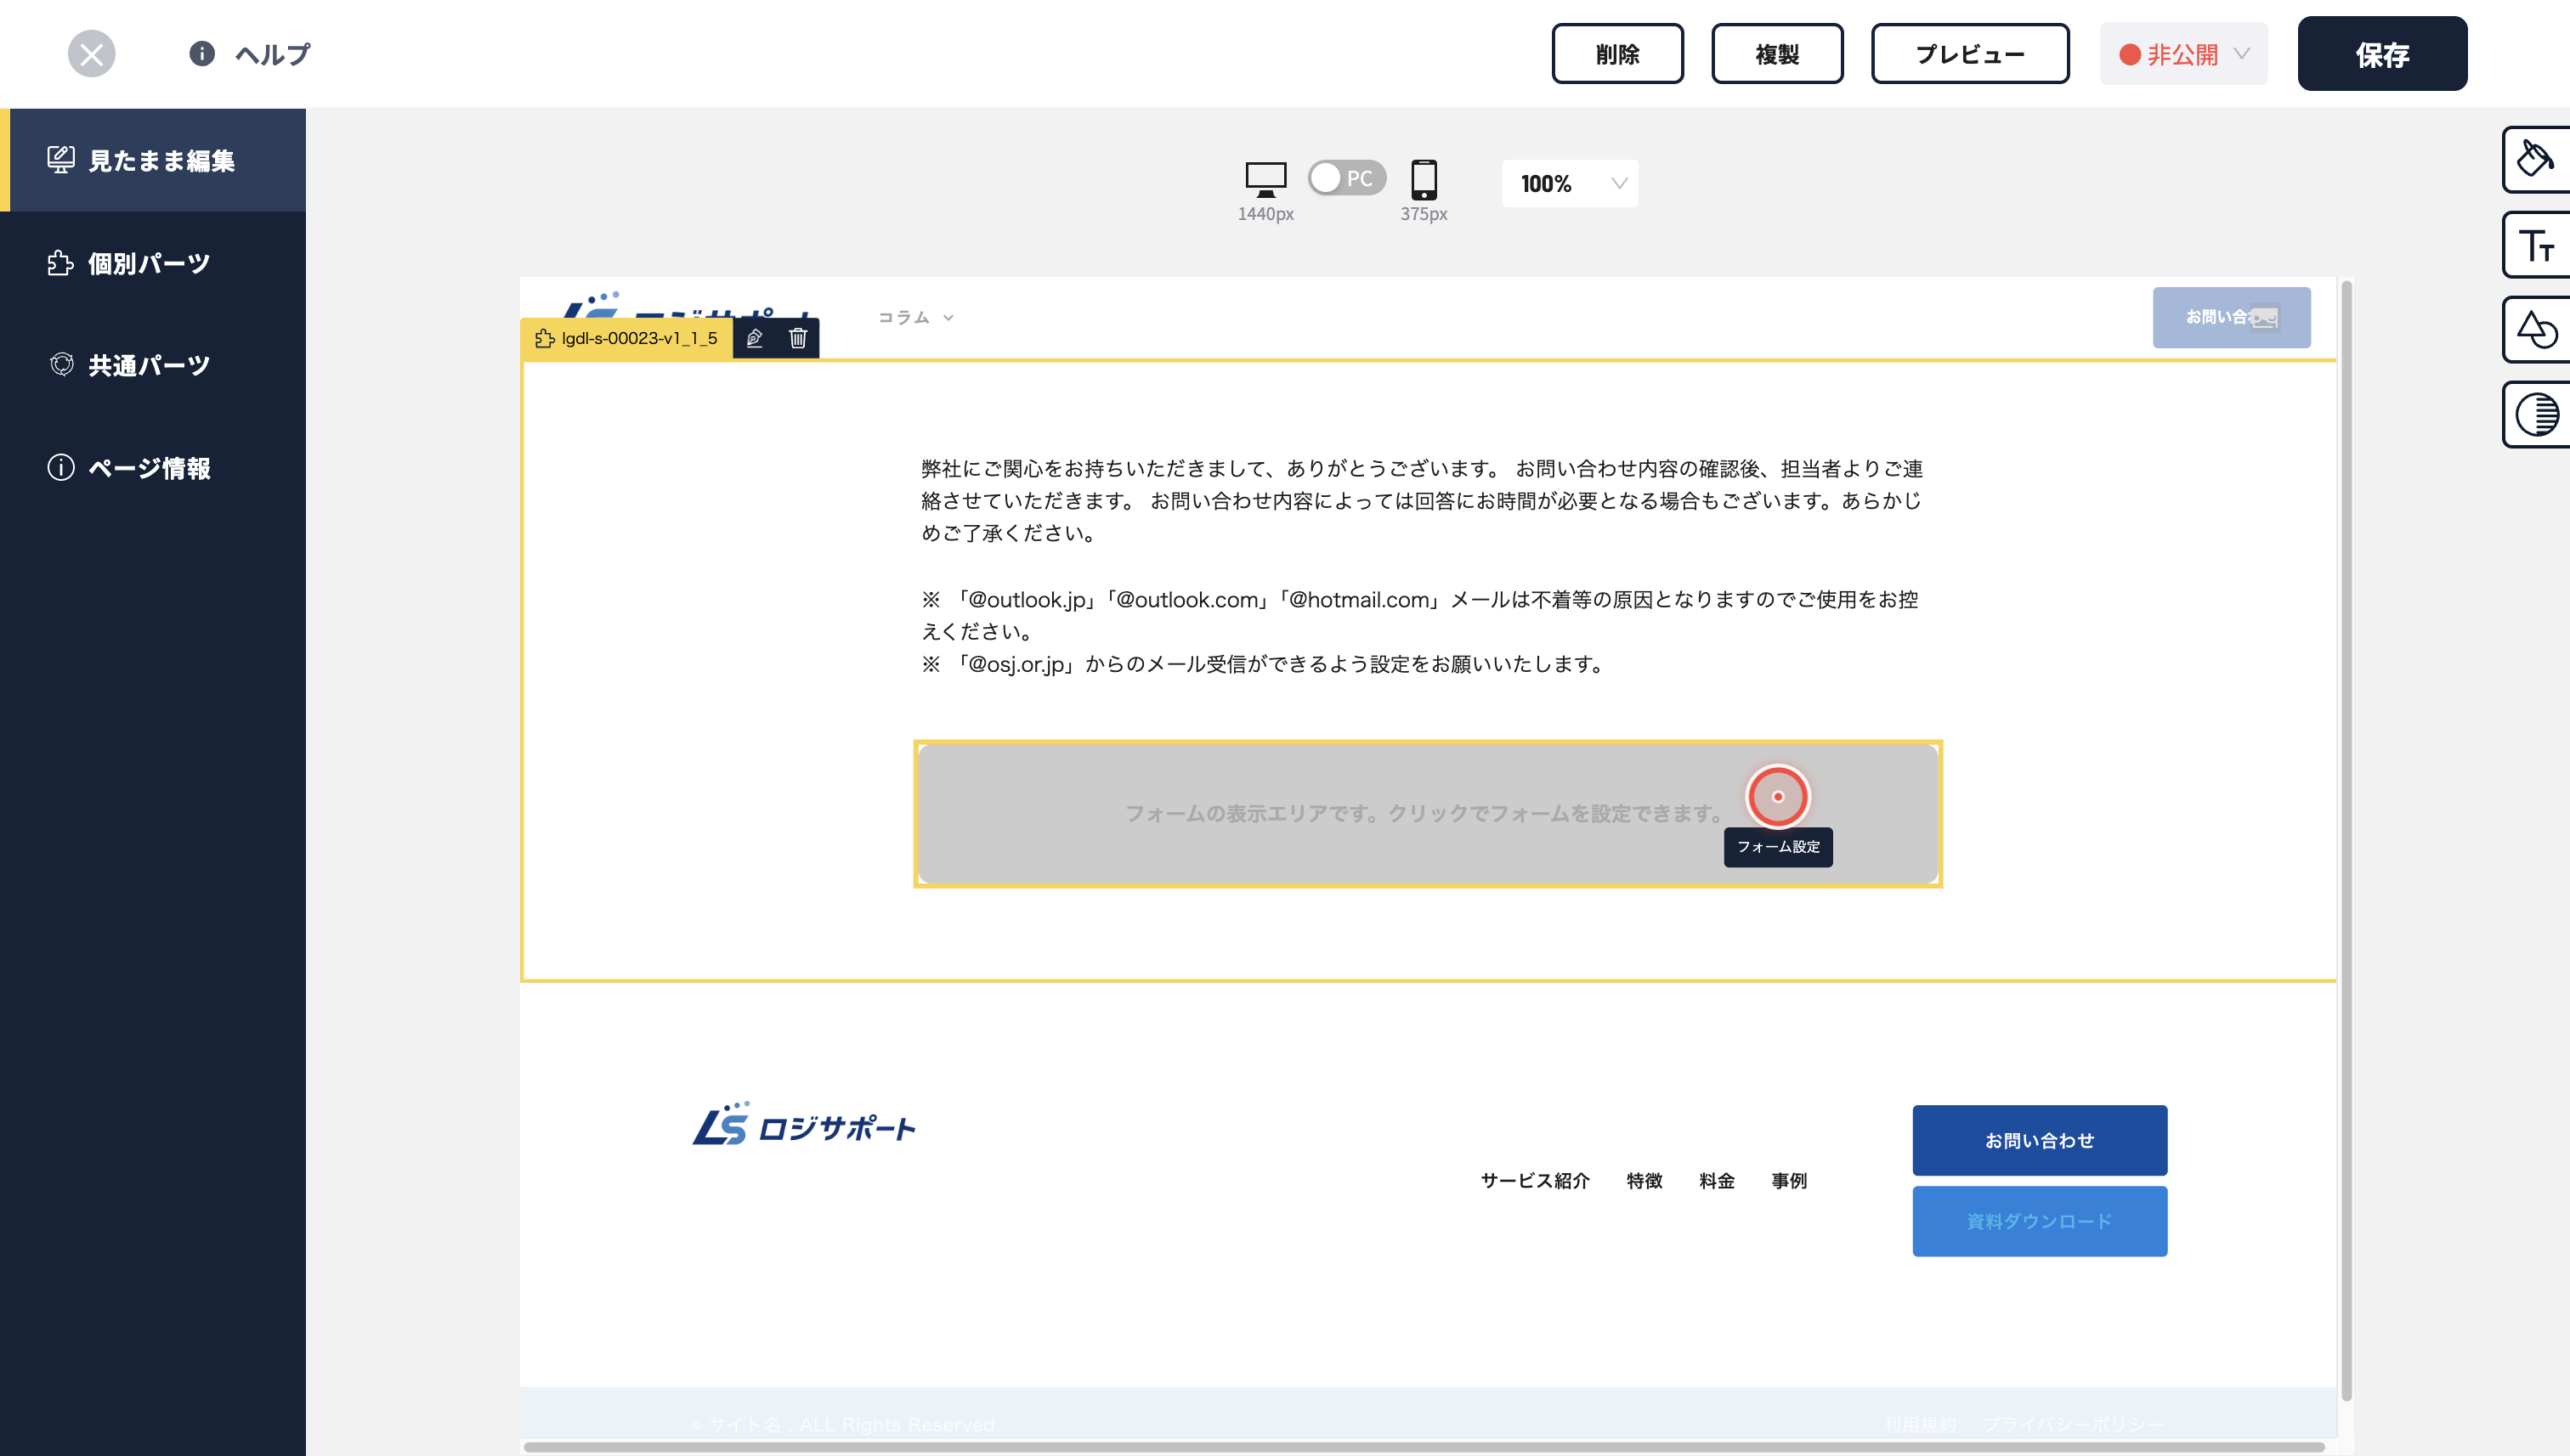Expand the コラム header menu
This screenshot has width=2570, height=1456.
[915, 318]
